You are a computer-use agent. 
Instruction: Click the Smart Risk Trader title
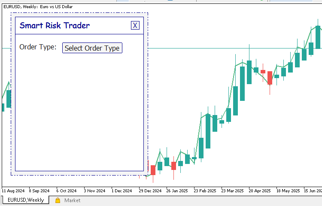pyautogui.click(x=55, y=25)
